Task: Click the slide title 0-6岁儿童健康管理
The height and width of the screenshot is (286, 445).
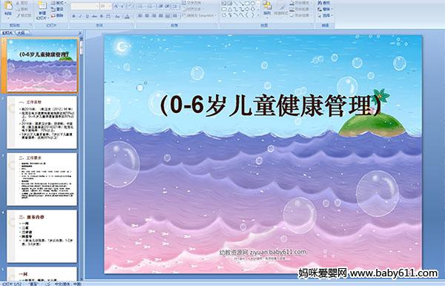Action: tap(271, 105)
